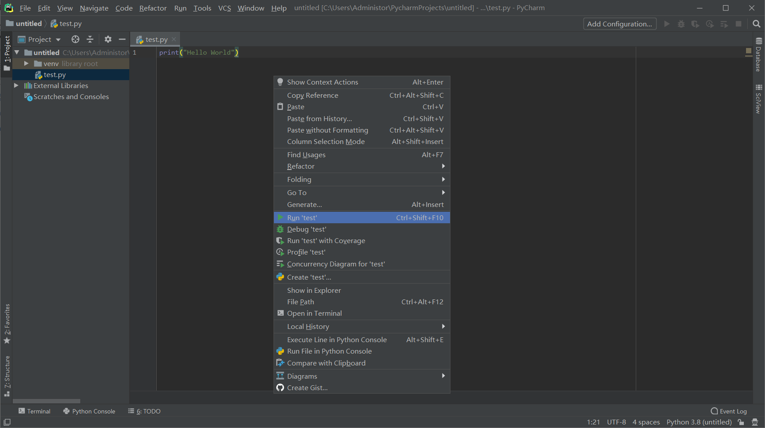The height and width of the screenshot is (428, 765).
Task: Open the VCS menu
Action: (x=225, y=8)
